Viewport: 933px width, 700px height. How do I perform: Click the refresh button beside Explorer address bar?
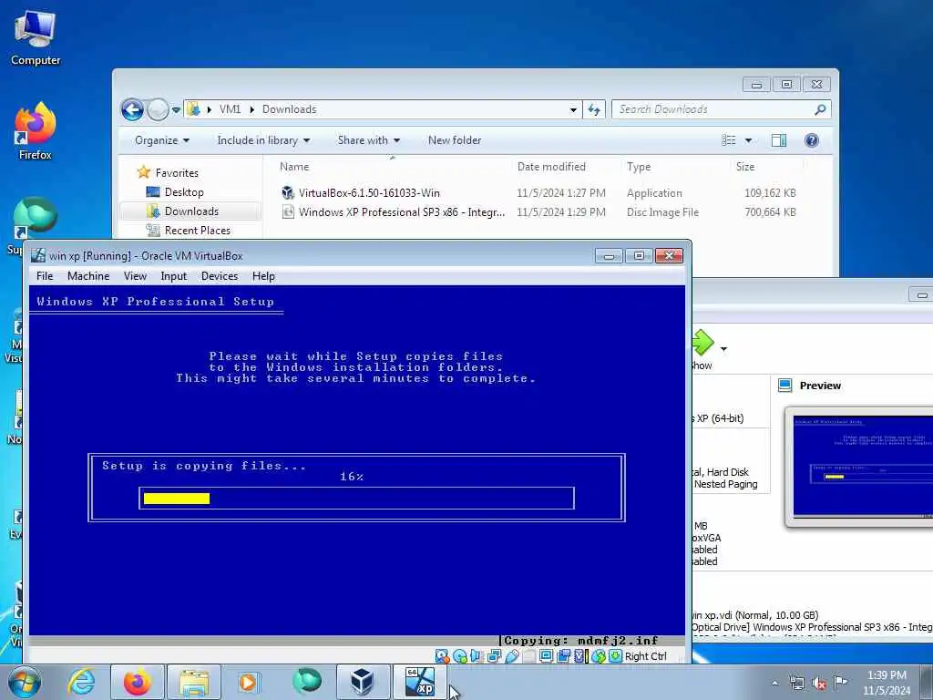(594, 109)
